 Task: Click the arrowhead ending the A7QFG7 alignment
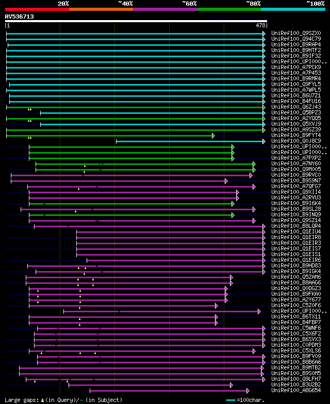tap(254, 187)
